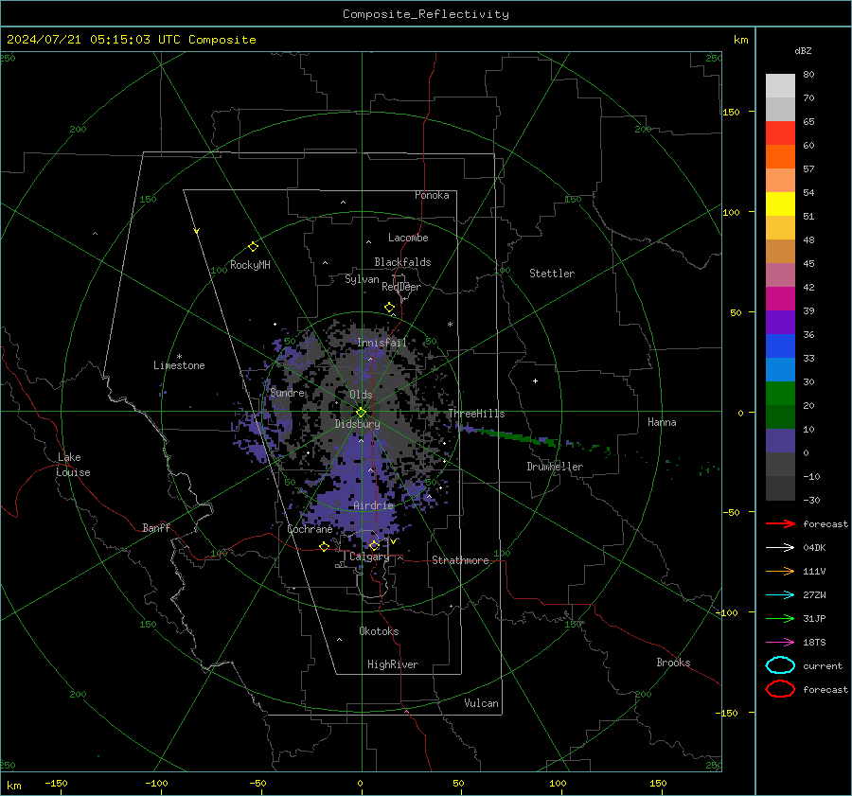This screenshot has height=796, width=852.
Task: Click the Sundre label
Action: point(288,393)
